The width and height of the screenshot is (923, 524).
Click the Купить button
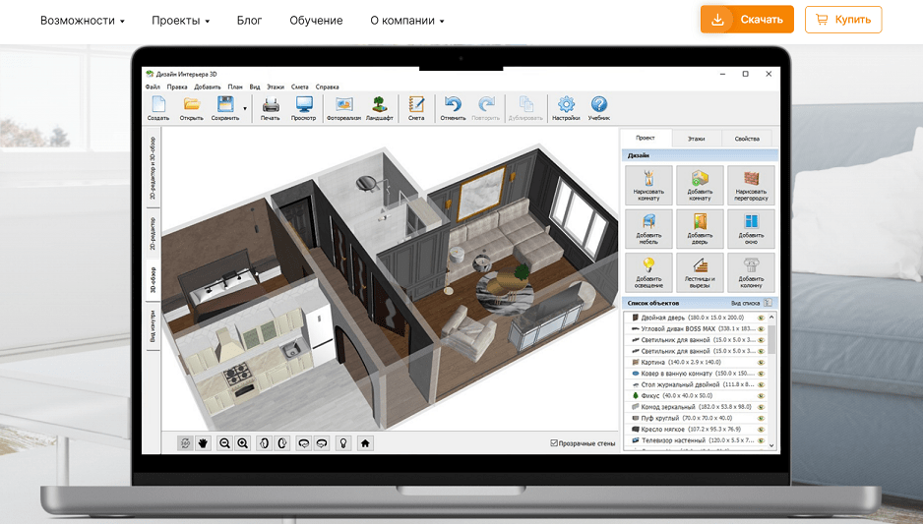coord(843,20)
